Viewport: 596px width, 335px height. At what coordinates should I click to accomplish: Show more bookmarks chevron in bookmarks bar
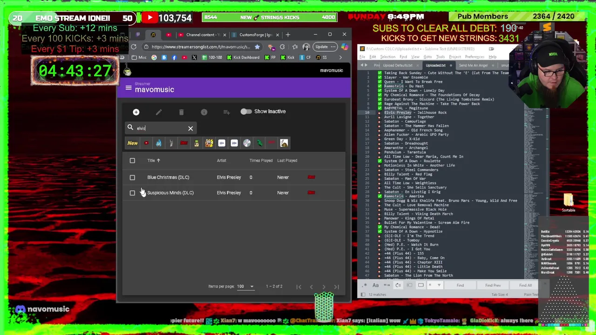[340, 57]
